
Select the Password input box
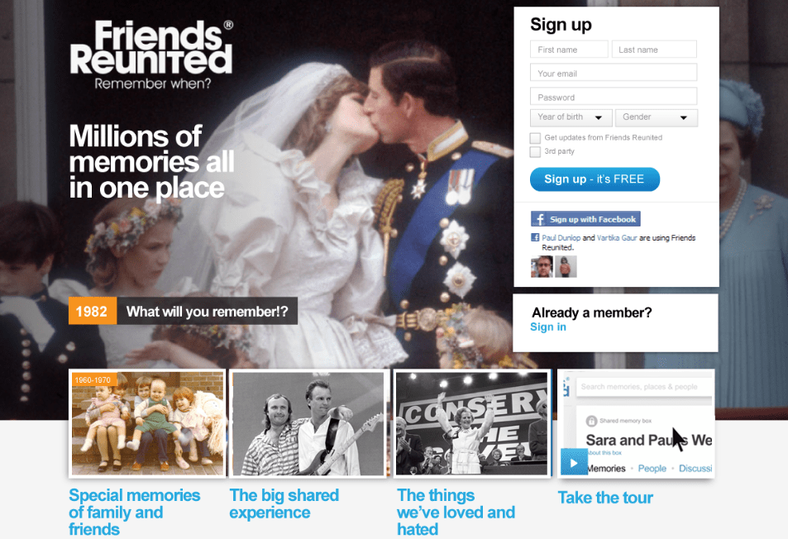click(613, 97)
